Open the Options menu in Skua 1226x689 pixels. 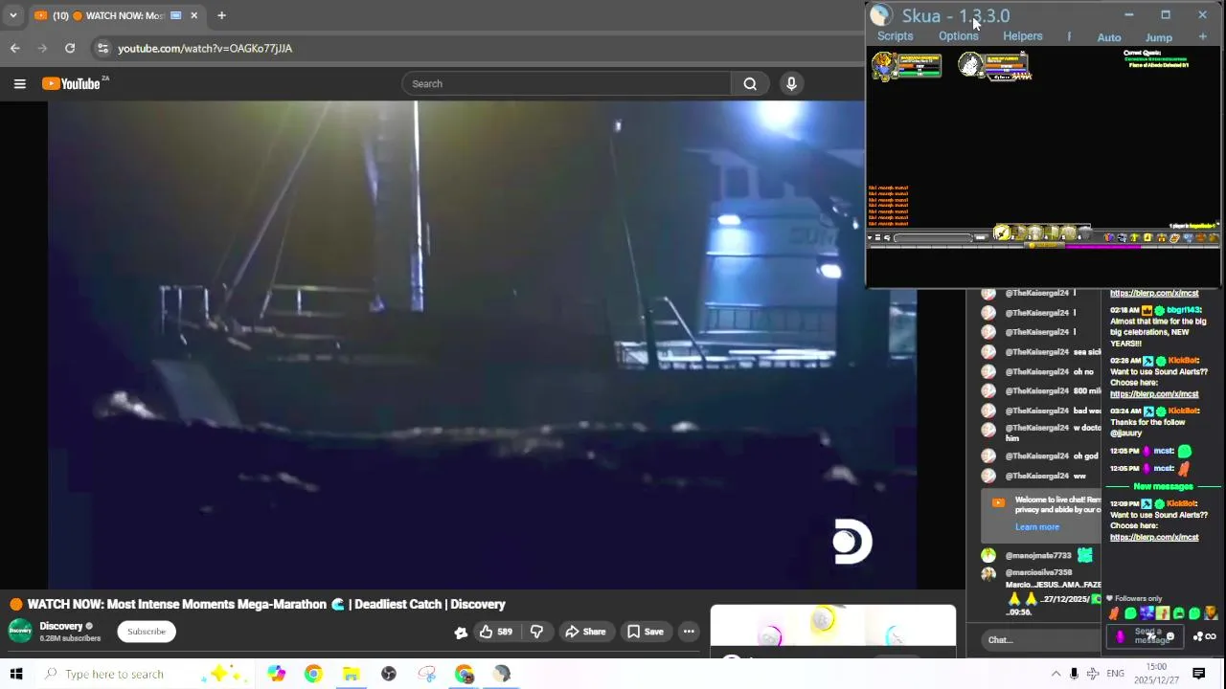[958, 36]
